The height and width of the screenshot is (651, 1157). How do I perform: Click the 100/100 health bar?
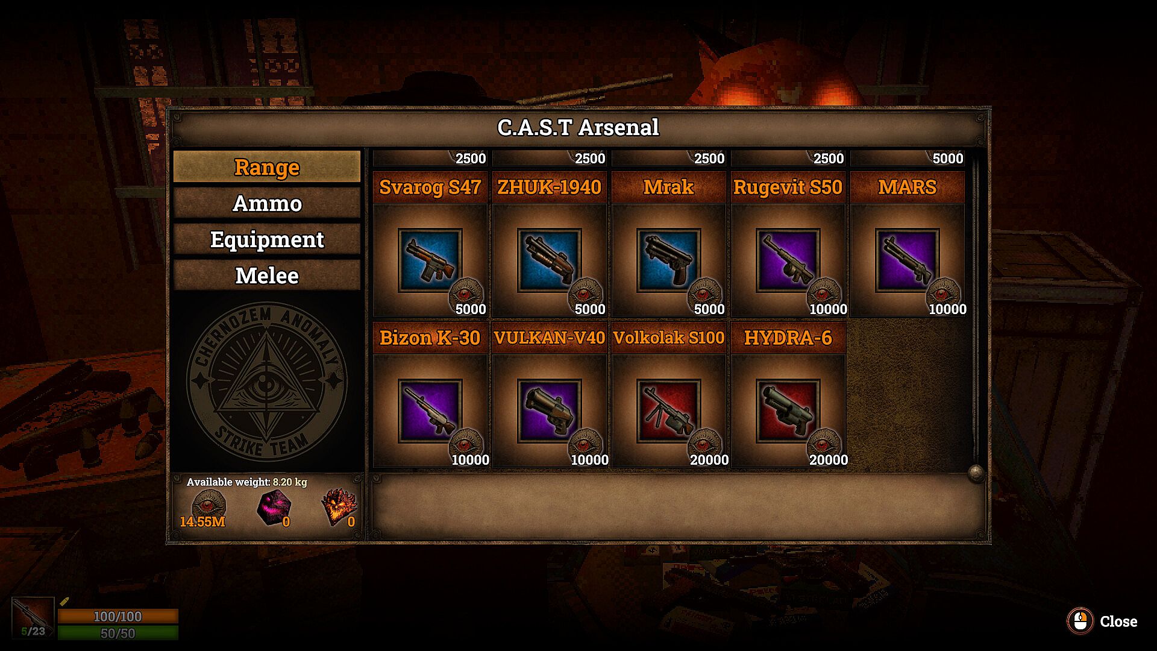click(x=118, y=616)
